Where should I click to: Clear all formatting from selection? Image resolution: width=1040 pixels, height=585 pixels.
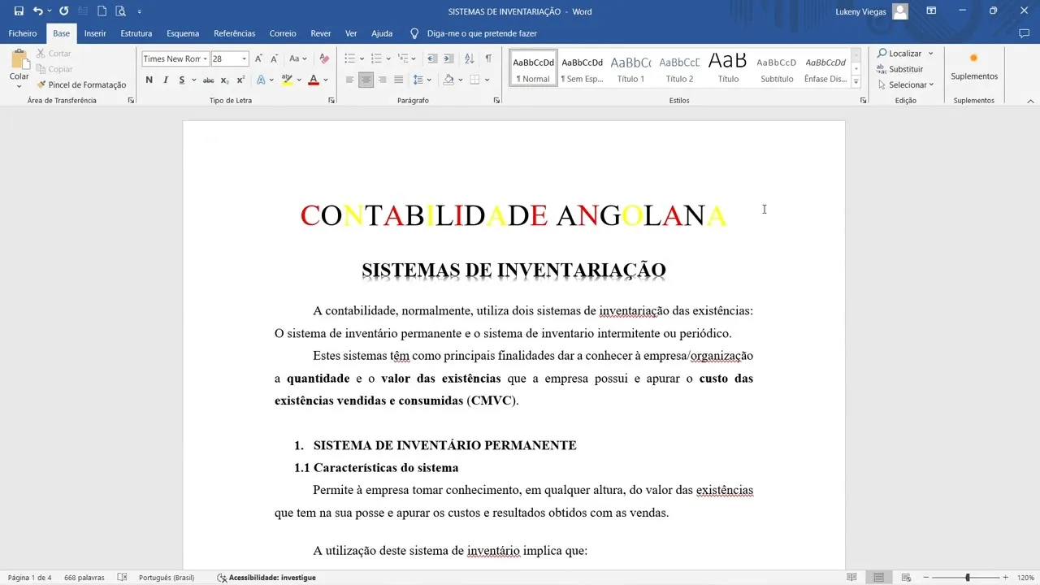[x=324, y=58]
